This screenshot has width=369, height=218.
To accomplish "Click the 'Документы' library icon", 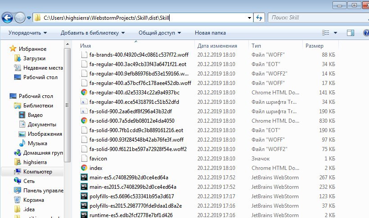I will click(x=22, y=125).
